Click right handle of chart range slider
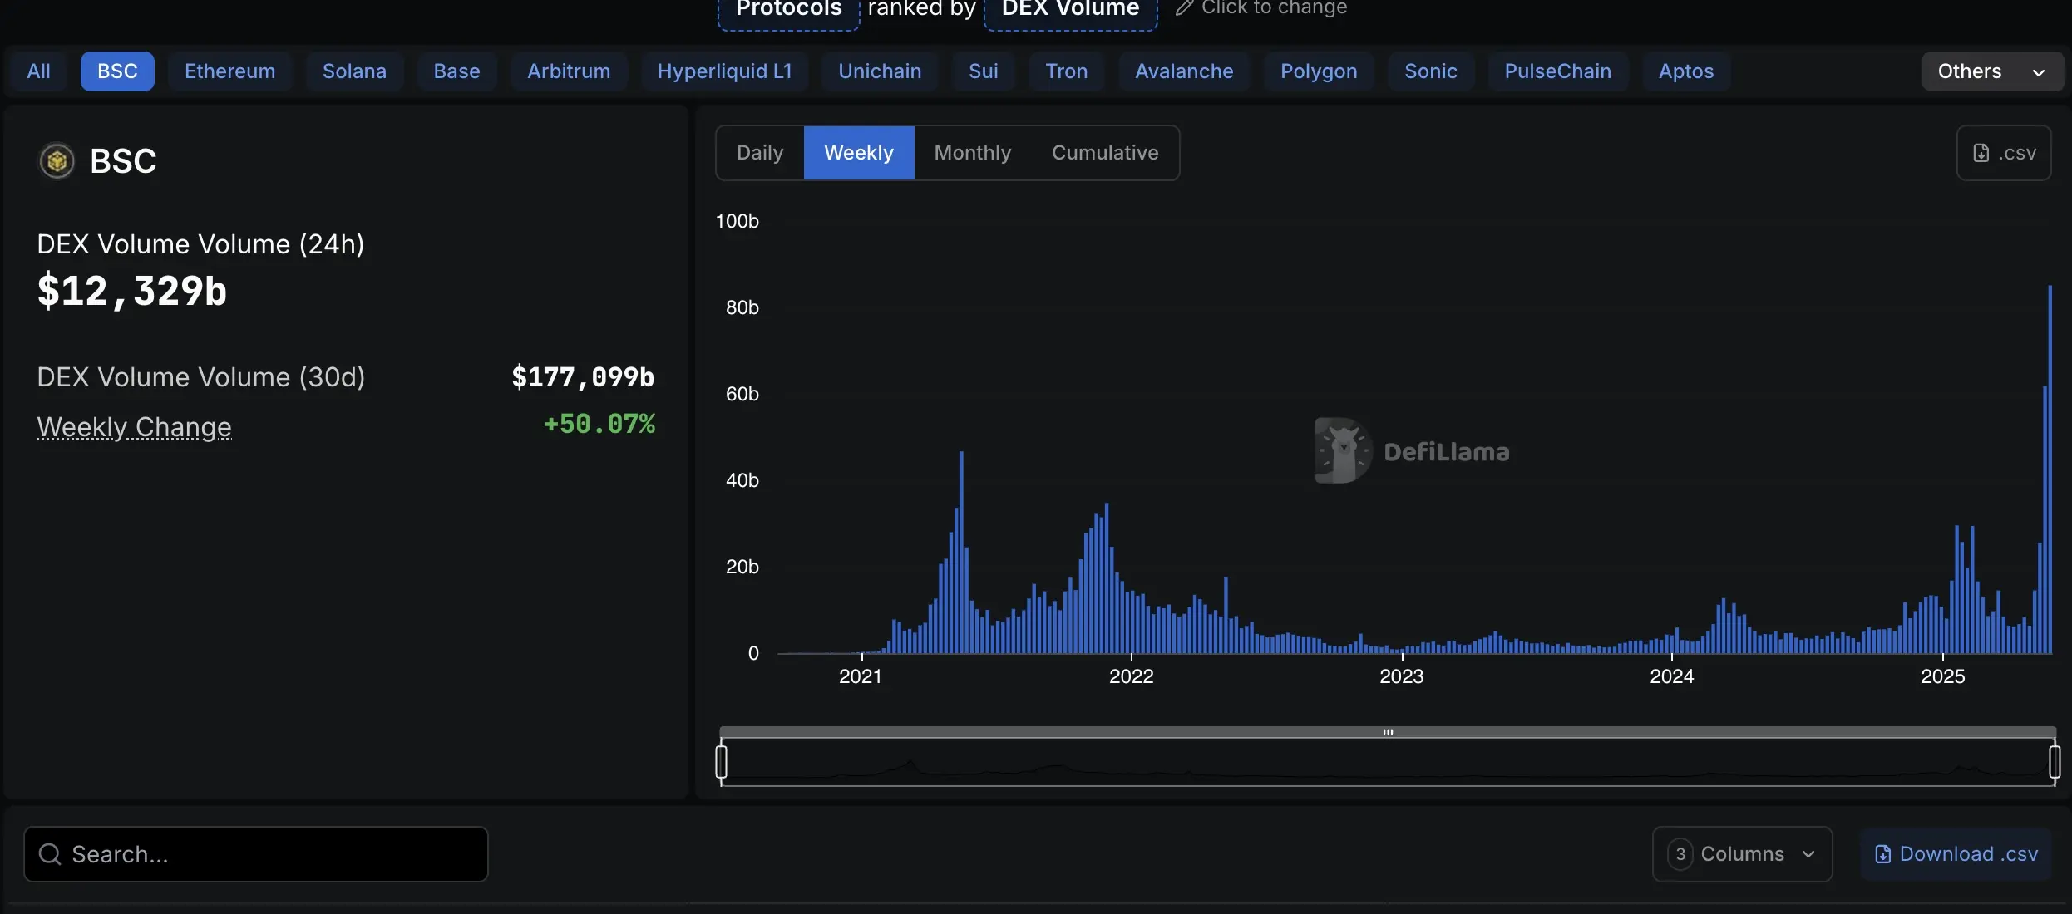The height and width of the screenshot is (914, 2072). (2055, 761)
